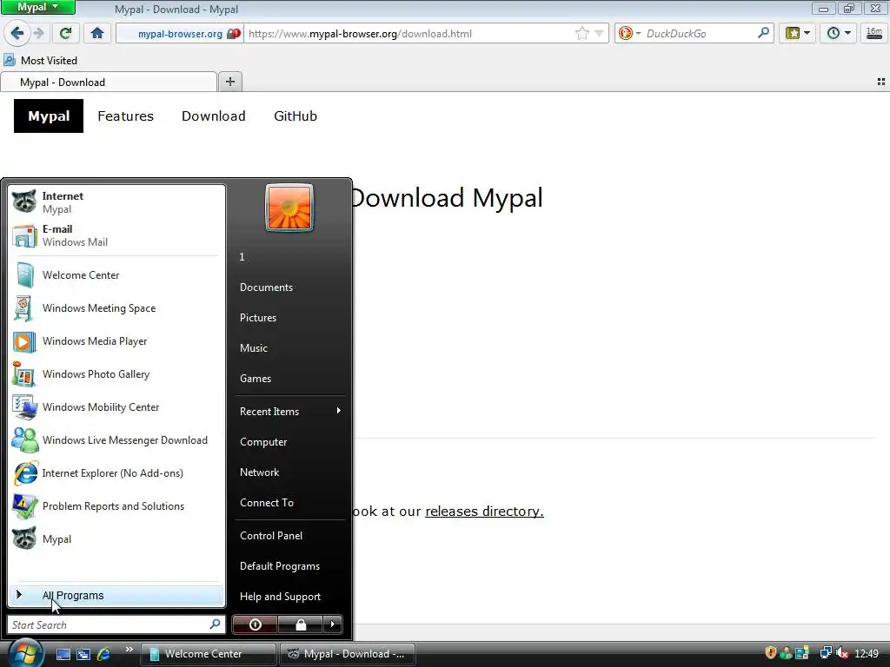This screenshot has width=890, height=667.
Task: Launch Windows Meeting Space
Action: 116,308
